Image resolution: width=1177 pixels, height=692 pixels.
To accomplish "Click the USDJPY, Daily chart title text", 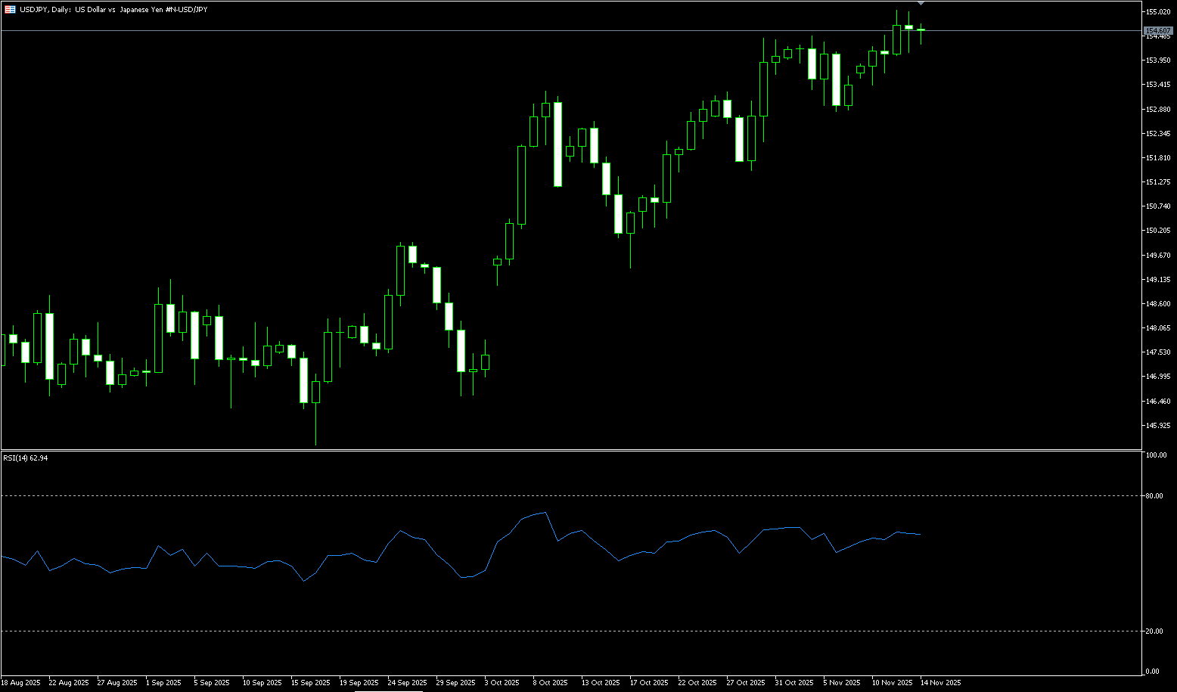I will [113, 9].
